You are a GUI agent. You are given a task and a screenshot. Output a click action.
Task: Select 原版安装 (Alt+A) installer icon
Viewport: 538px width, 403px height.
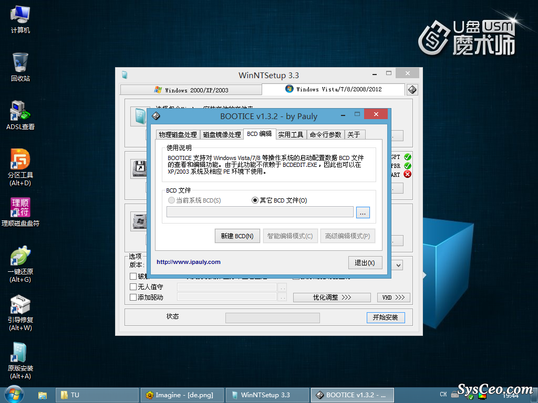(x=20, y=361)
